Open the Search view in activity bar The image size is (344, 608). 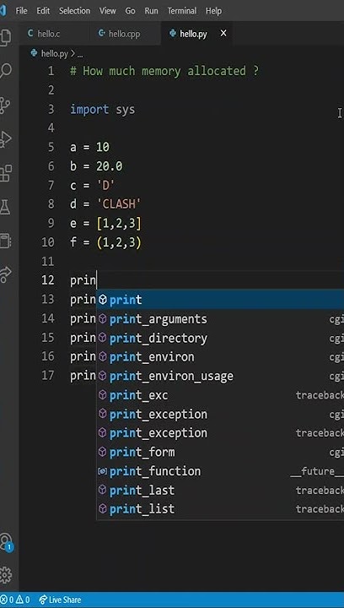click(5, 71)
